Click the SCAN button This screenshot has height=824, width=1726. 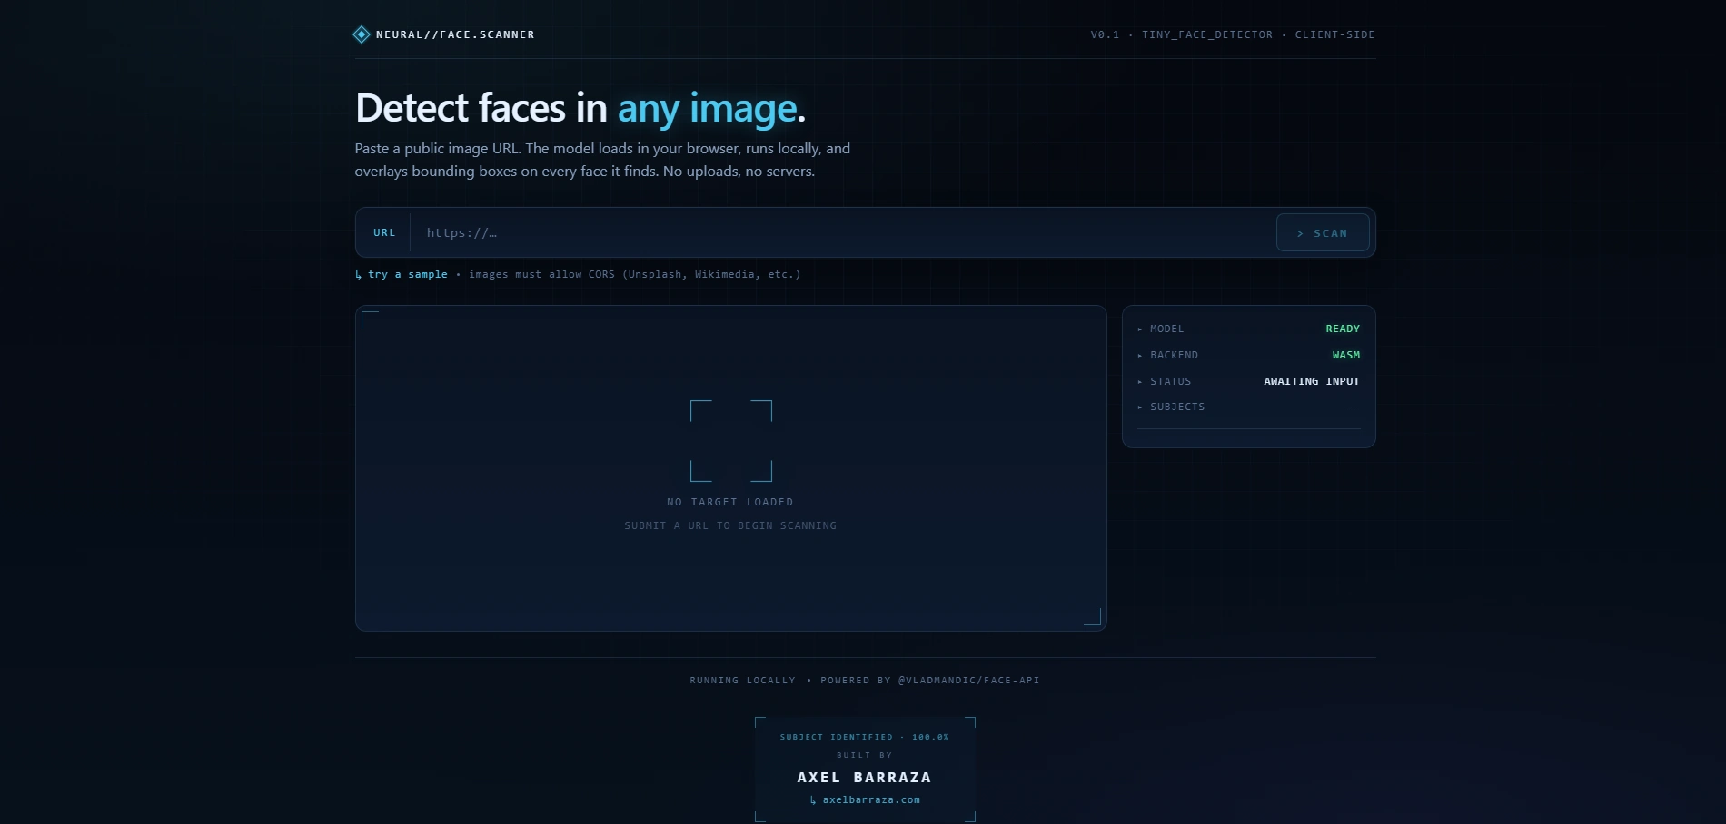[1323, 233]
